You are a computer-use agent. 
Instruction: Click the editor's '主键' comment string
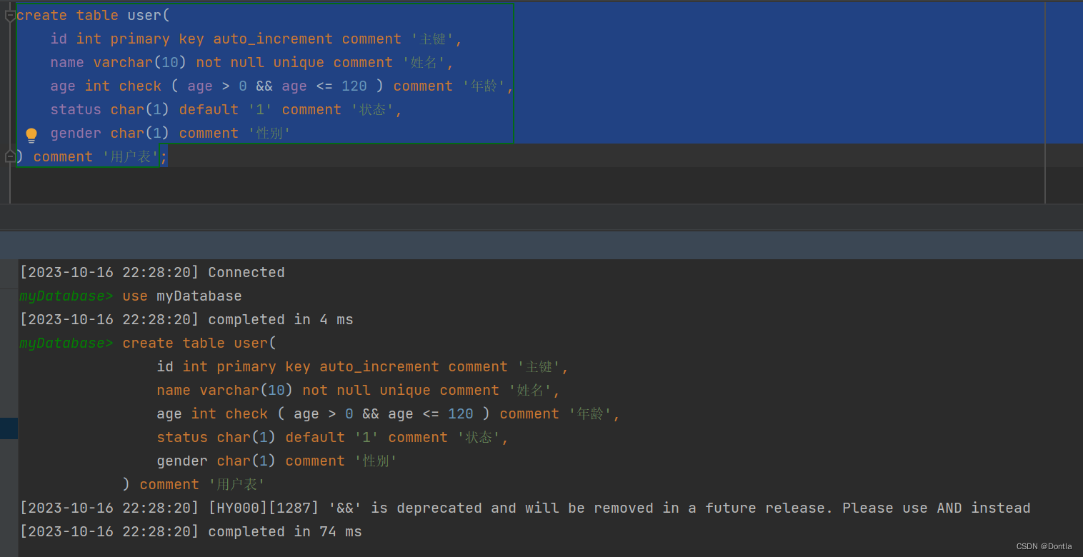pos(433,39)
